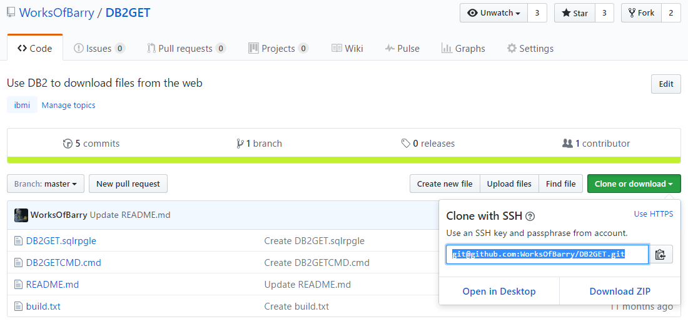
Task: Click the help question mark beside Clone with SSH
Action: 530,216
